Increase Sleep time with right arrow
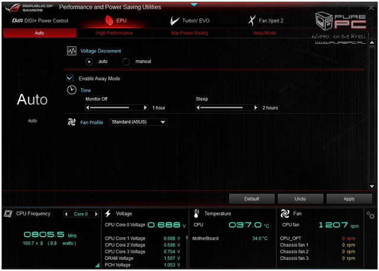 click(256, 108)
